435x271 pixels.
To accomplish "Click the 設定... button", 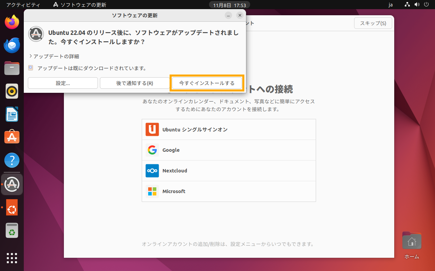I will tap(63, 83).
